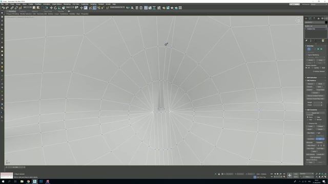Click the Repeat Last button
Screen dimensions: 328x184
point(315,113)
